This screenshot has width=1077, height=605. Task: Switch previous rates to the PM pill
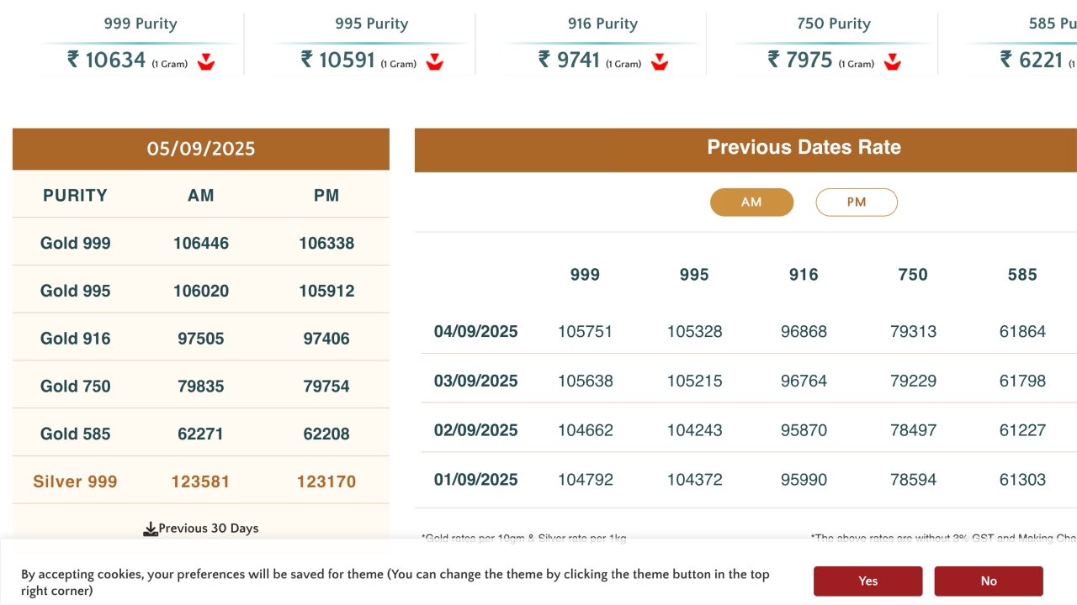(857, 203)
